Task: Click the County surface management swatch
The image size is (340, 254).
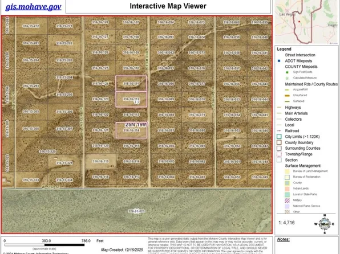Action: [x=287, y=183]
